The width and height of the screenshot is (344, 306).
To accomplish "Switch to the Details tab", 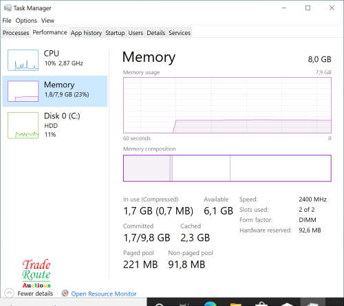I will coord(156,33).
